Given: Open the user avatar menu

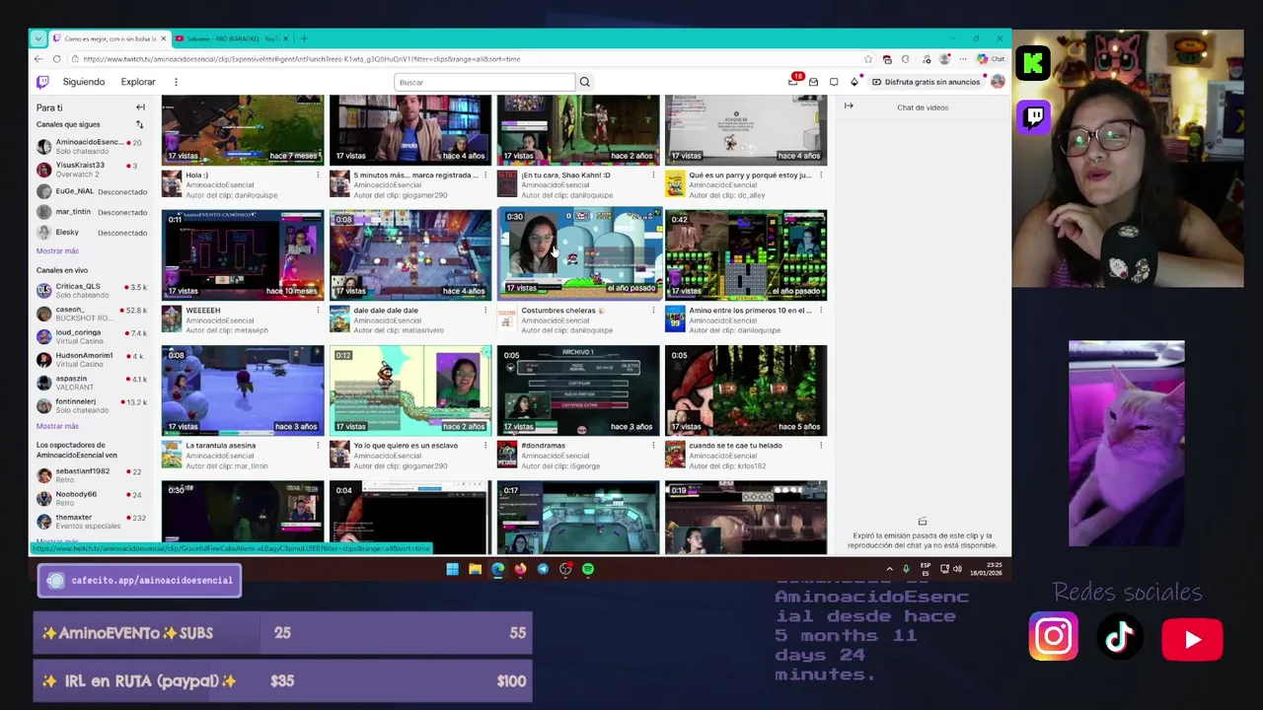Looking at the screenshot, I should [x=998, y=82].
